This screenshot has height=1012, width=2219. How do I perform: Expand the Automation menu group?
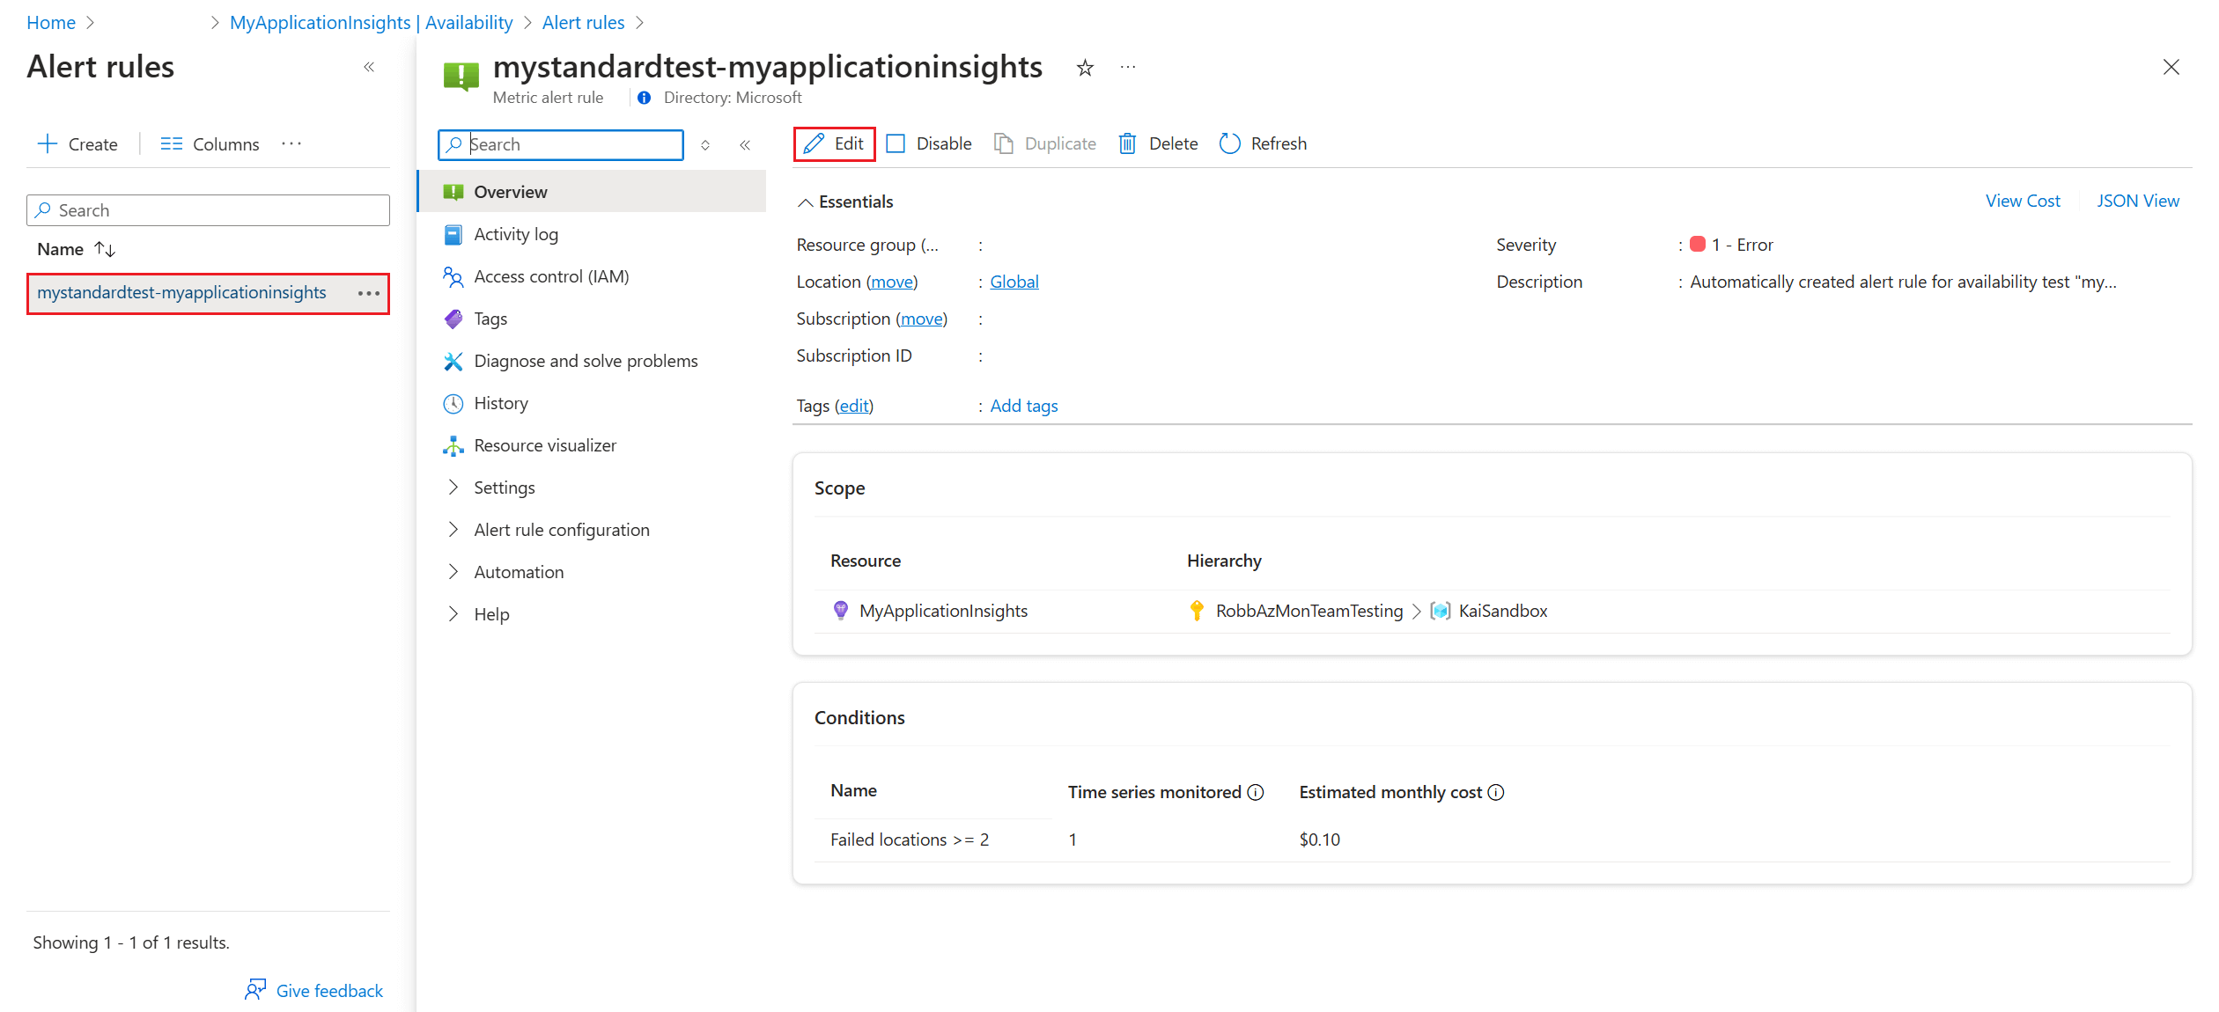point(453,572)
